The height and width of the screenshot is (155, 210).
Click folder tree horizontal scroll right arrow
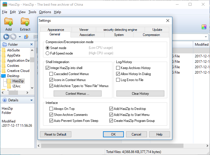point(27,92)
